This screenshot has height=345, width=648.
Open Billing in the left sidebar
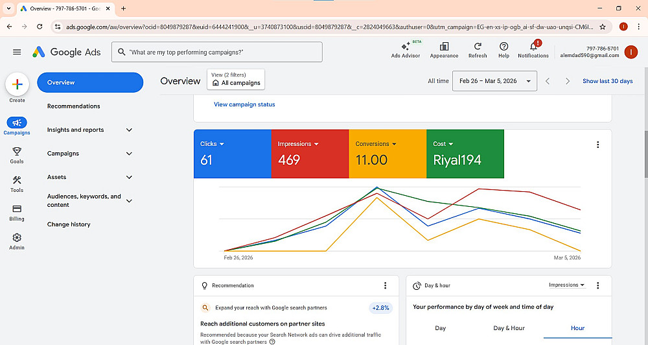(17, 212)
